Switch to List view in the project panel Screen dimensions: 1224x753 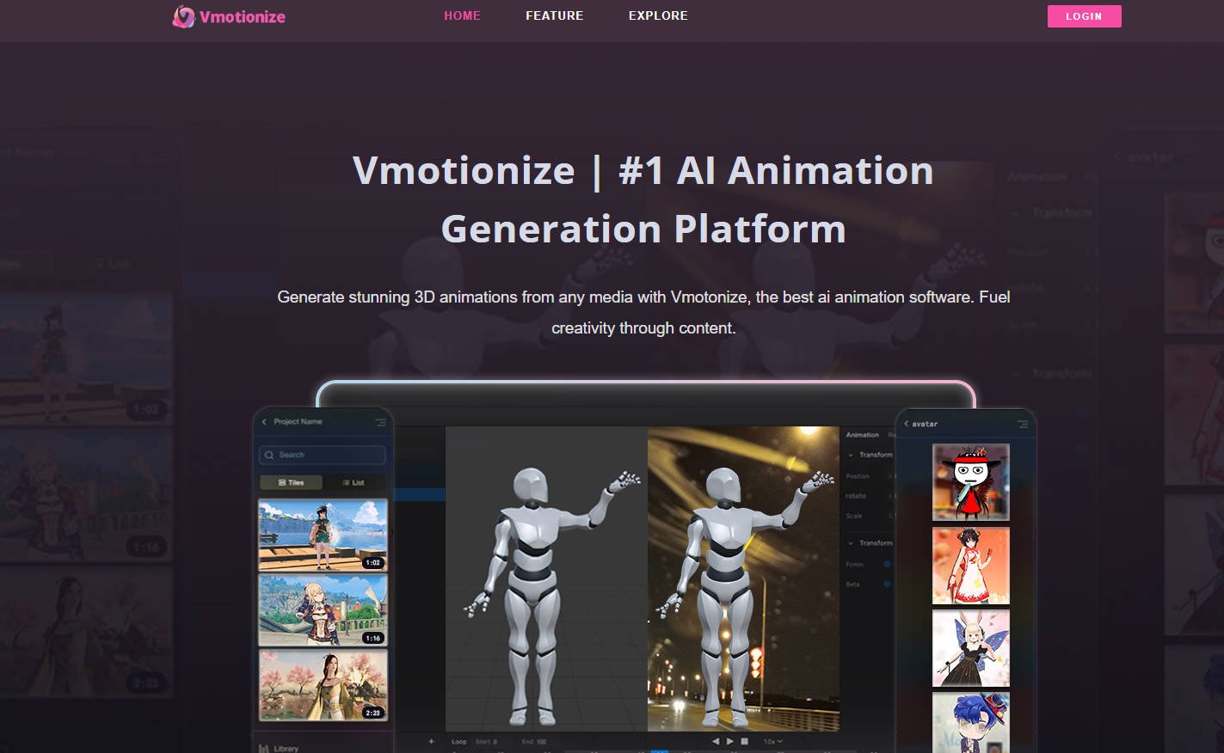point(353,482)
